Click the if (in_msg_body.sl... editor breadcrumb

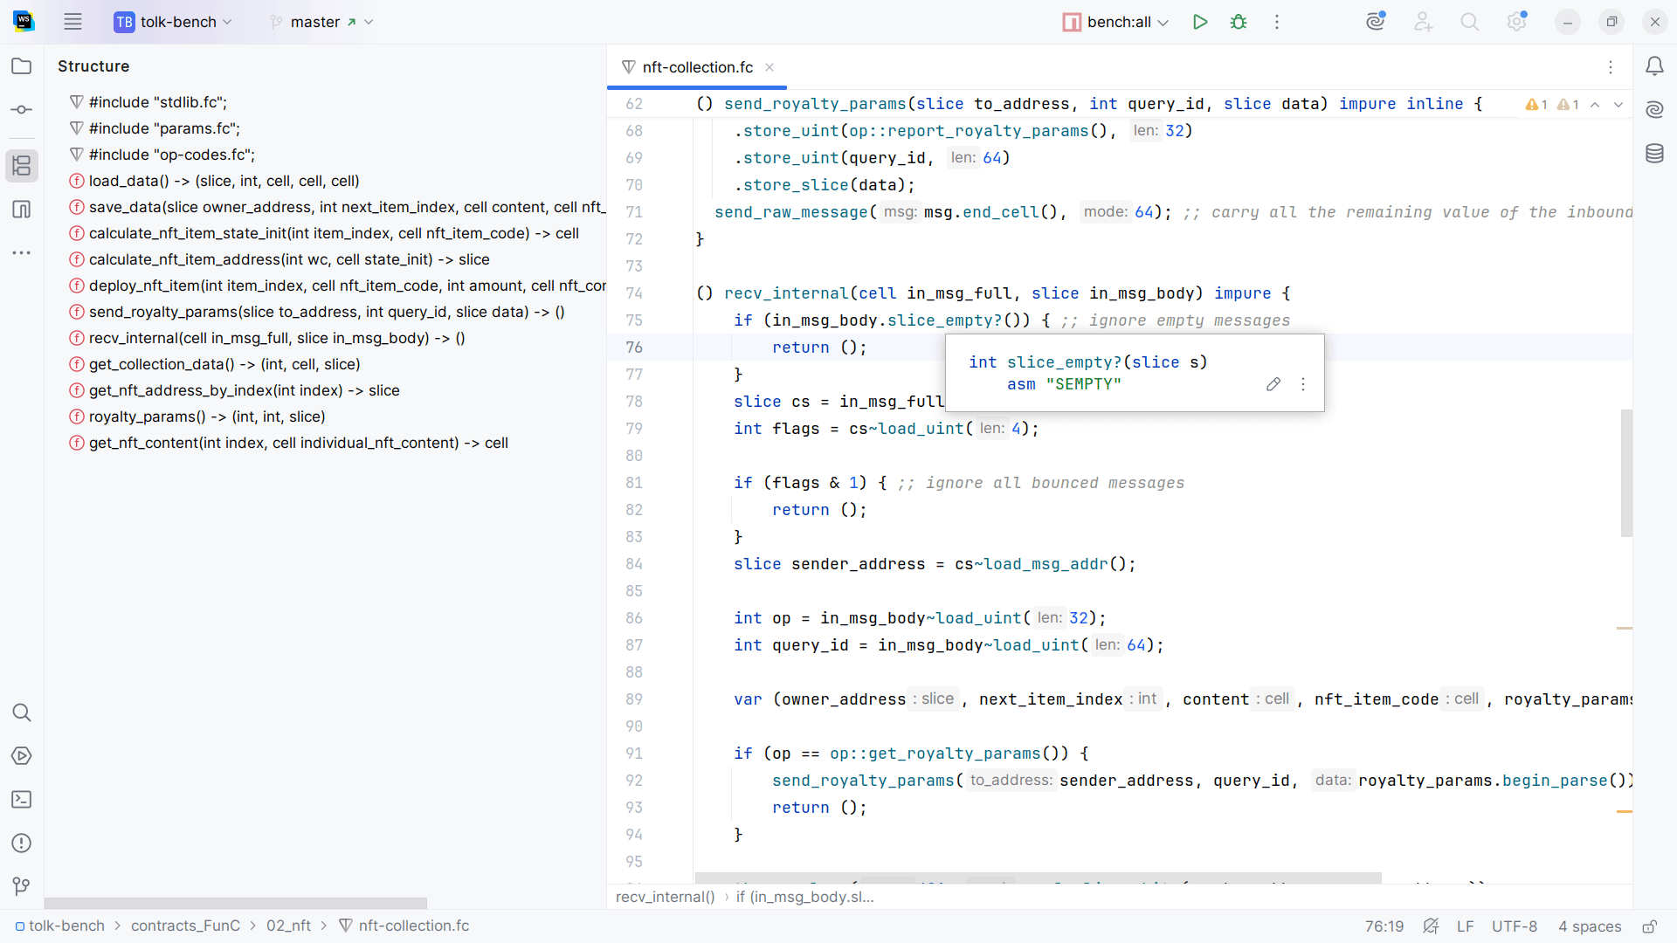(804, 897)
